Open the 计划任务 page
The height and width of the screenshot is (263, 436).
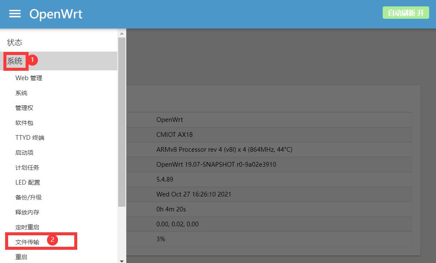[27, 168]
